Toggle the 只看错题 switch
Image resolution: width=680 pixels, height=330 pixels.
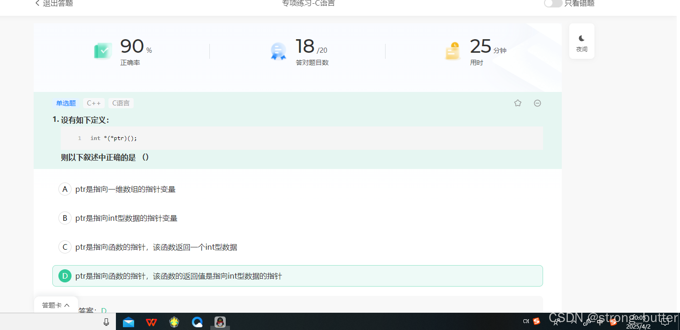click(553, 3)
